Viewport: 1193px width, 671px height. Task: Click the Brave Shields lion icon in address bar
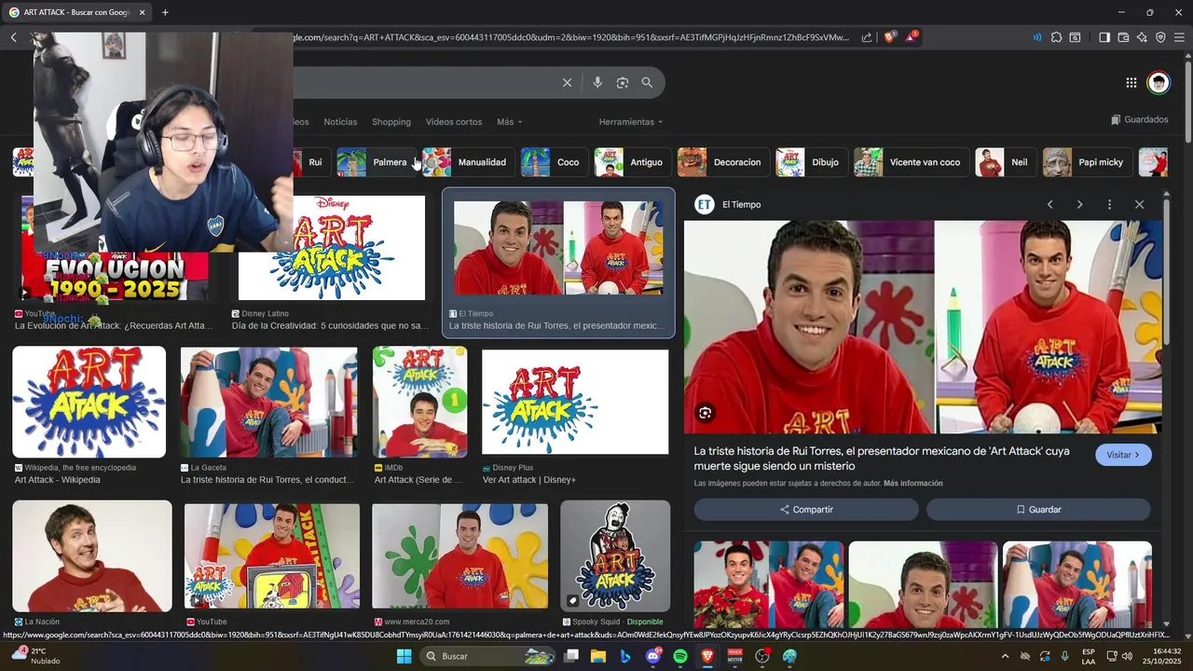(889, 37)
